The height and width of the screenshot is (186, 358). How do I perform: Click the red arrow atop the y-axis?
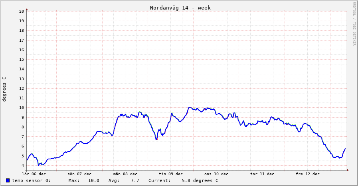point(27,9)
